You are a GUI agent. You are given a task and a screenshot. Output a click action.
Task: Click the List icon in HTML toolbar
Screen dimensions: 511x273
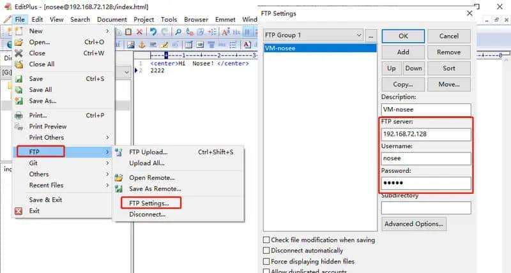tap(233, 45)
